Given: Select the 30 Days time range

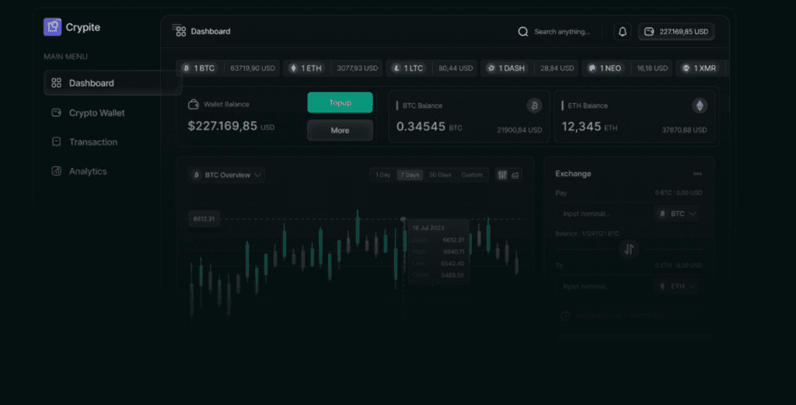Looking at the screenshot, I should [440, 175].
